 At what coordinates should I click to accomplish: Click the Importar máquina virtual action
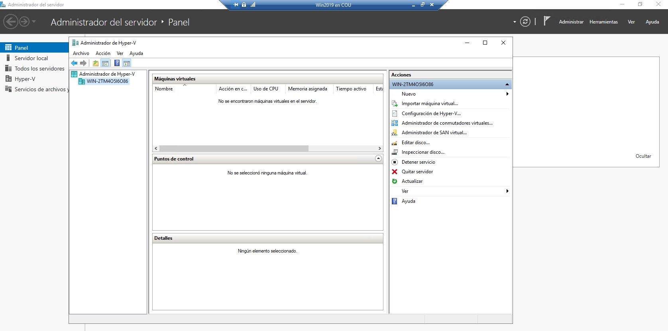click(430, 104)
